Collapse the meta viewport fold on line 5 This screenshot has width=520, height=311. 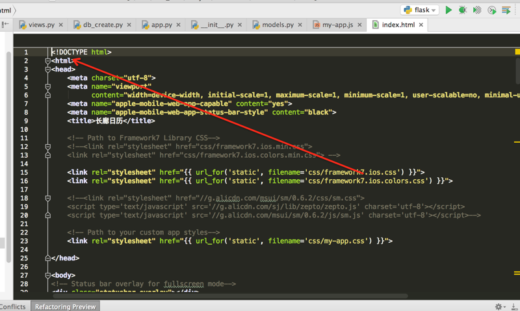click(47, 87)
